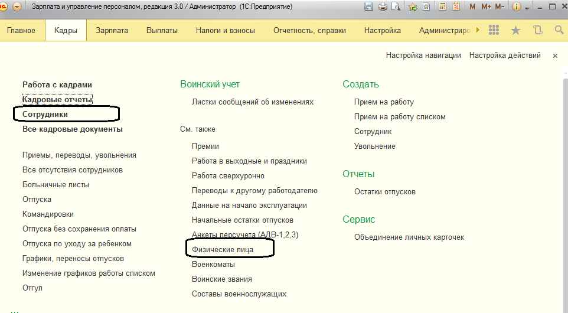Open Графики, переносы отпусков
Screen dimensions: 568x313
pyautogui.click(x=73, y=258)
